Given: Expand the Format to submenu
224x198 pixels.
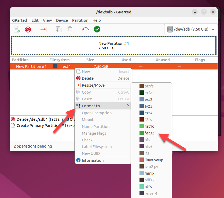Looking at the screenshot, I should click(103, 106).
